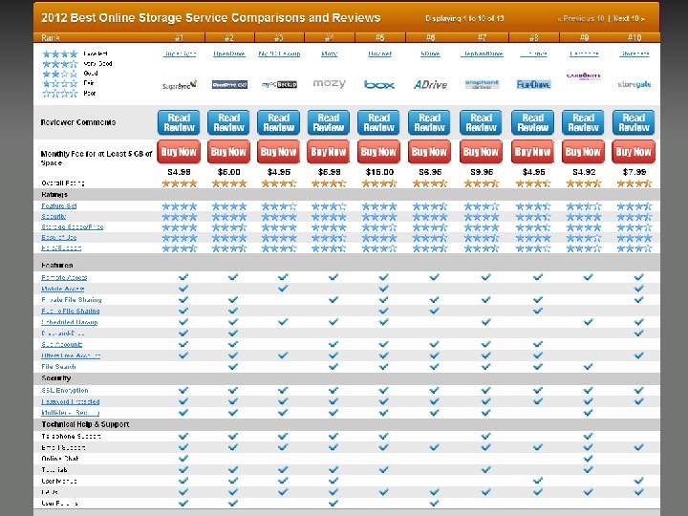Image resolution: width=688 pixels, height=516 pixels.
Task: Click the SugarSync logo
Action: click(180, 85)
